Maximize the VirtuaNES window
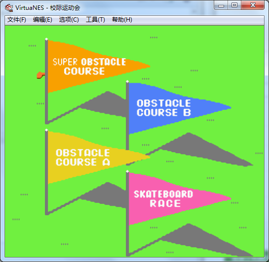The height and width of the screenshot is (262, 269). click(234, 5)
